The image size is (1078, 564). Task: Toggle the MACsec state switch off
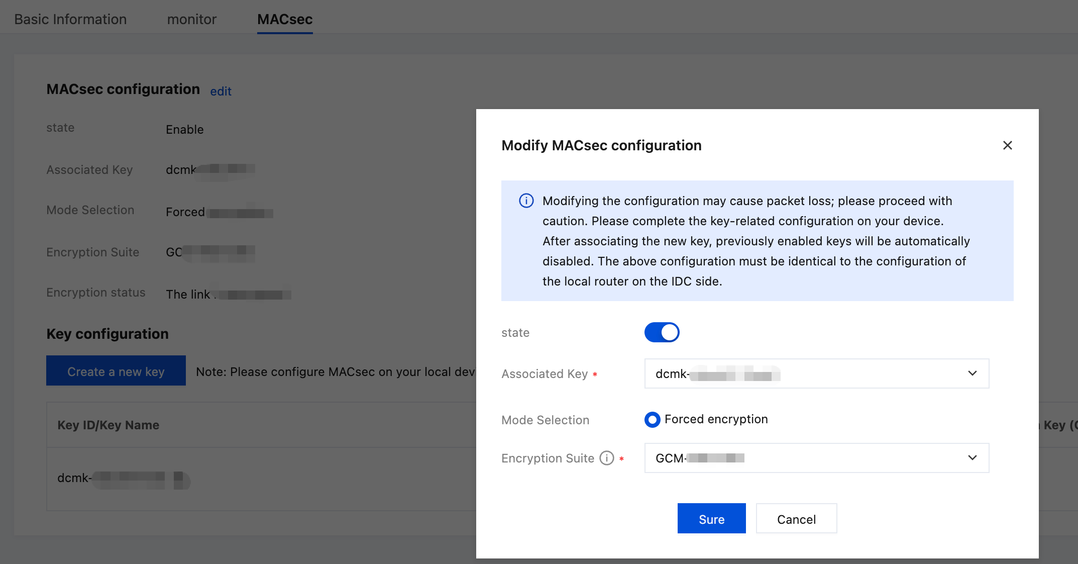pos(662,332)
